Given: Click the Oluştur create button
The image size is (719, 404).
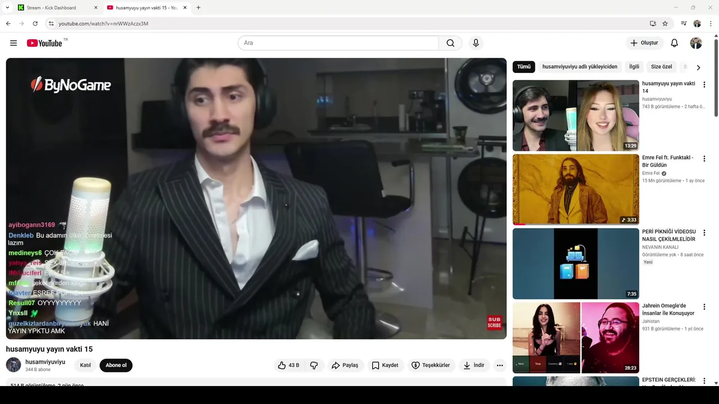Looking at the screenshot, I should coord(644,43).
